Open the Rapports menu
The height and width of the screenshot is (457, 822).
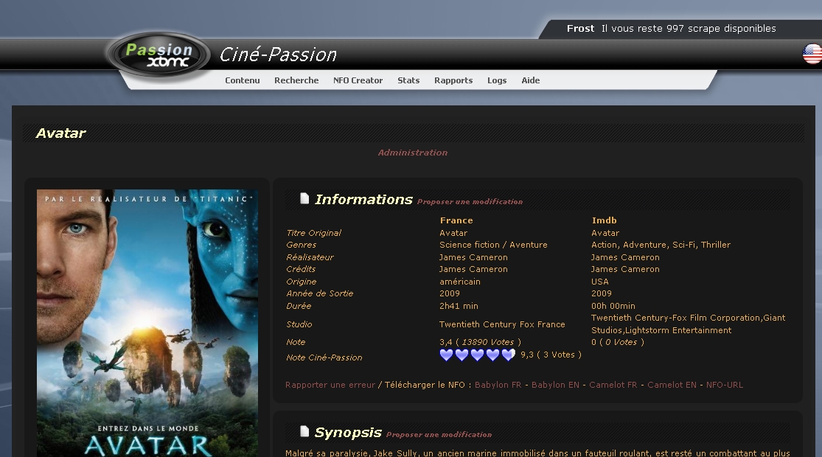[x=453, y=80]
